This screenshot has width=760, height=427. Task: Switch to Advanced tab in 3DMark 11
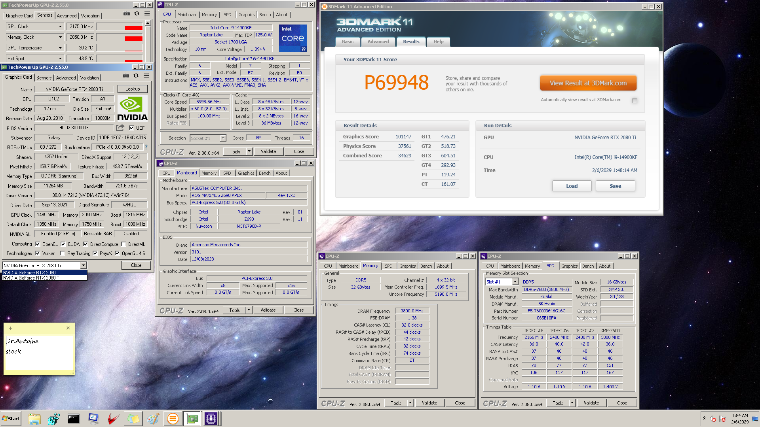pos(378,42)
